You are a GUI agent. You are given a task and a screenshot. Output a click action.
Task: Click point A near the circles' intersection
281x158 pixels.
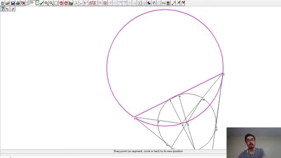point(182,124)
